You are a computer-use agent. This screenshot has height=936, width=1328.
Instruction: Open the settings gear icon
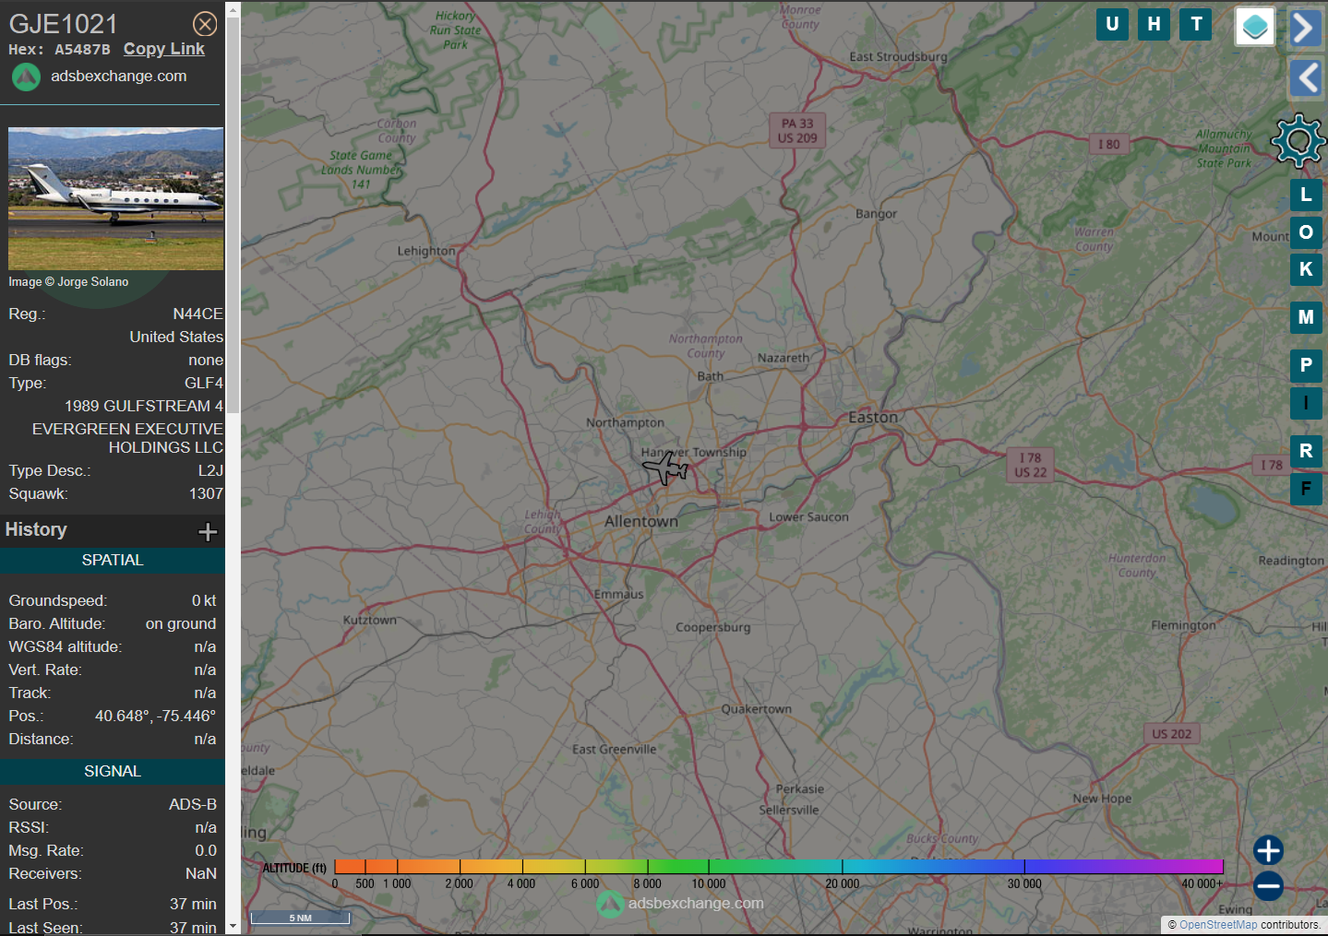click(1298, 140)
